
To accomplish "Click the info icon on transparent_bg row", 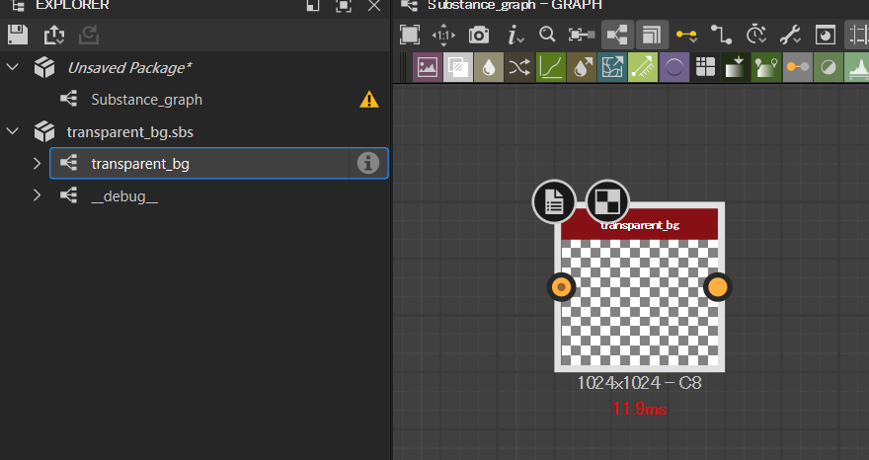I will click(x=368, y=164).
